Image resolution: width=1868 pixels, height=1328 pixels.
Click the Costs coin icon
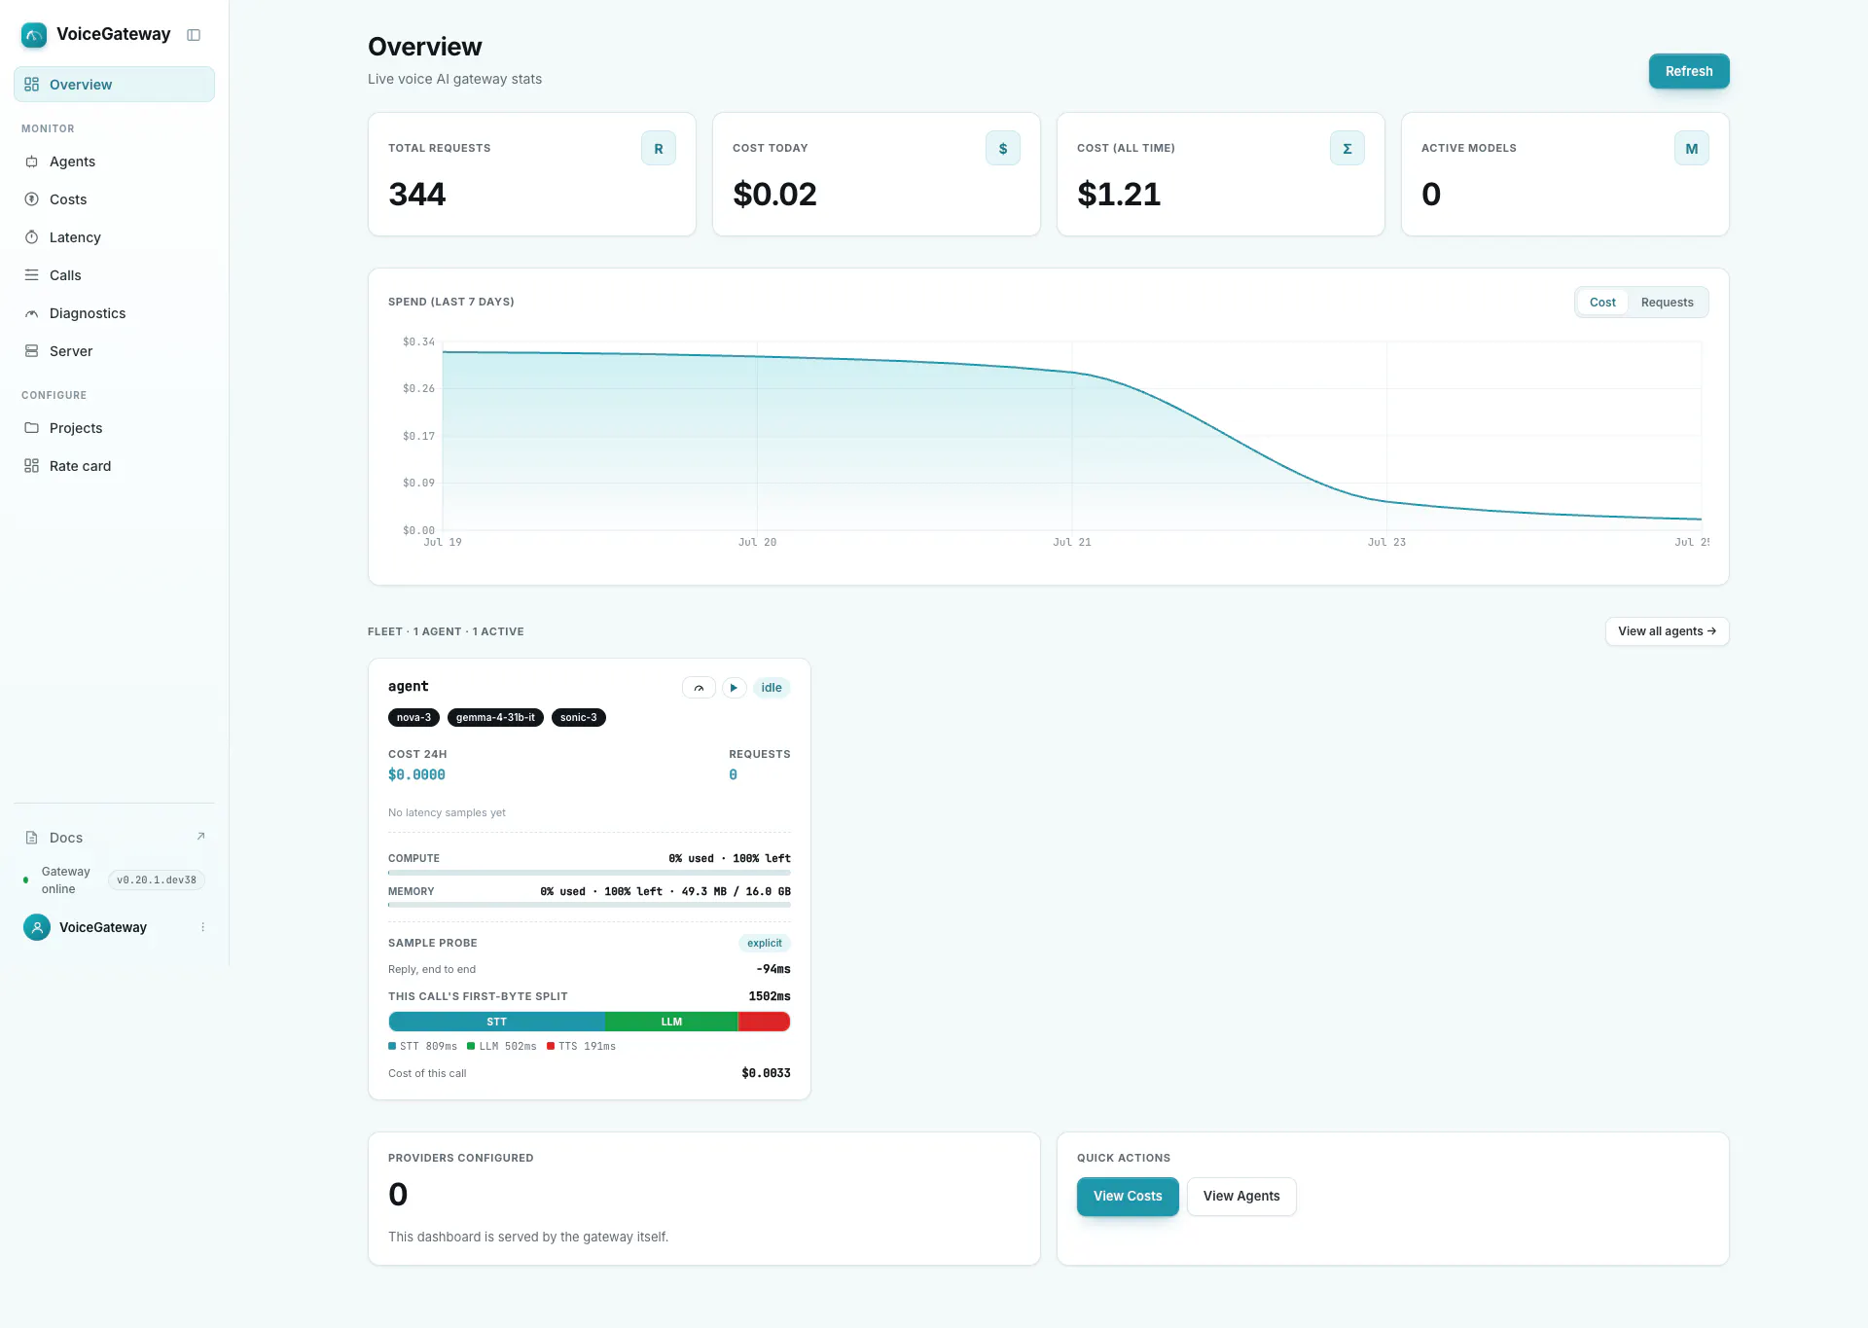pos(32,199)
